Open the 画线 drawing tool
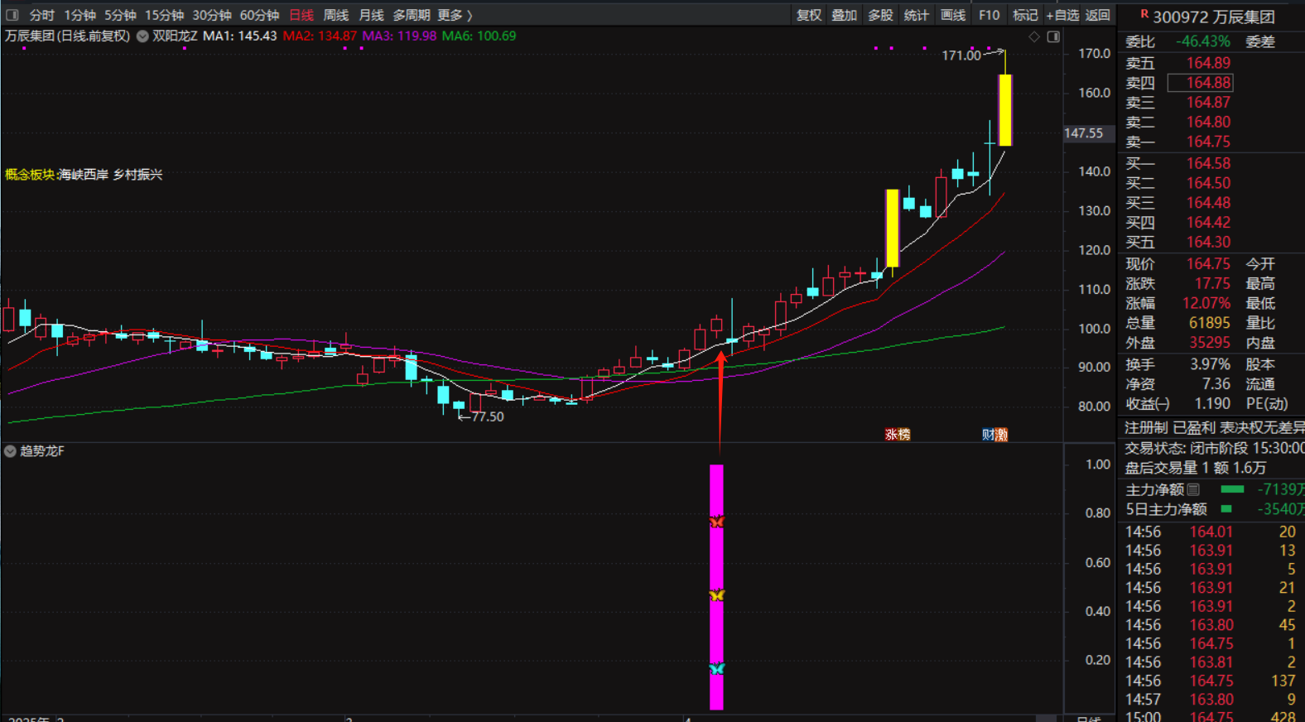This screenshot has width=1305, height=722. [x=952, y=15]
